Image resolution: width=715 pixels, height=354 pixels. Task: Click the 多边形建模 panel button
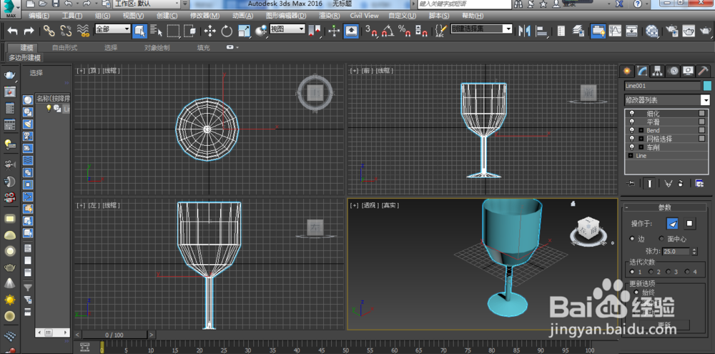[x=24, y=58]
